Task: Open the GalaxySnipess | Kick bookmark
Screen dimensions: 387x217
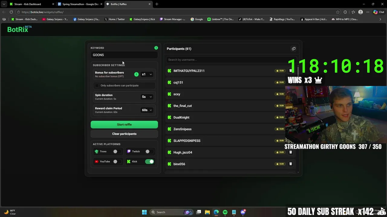Action: [x=142, y=19]
